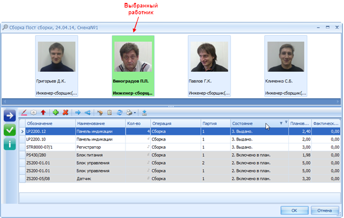Maximize the Сборка window
Viewport: 344px width, 218px height.
click(x=327, y=27)
